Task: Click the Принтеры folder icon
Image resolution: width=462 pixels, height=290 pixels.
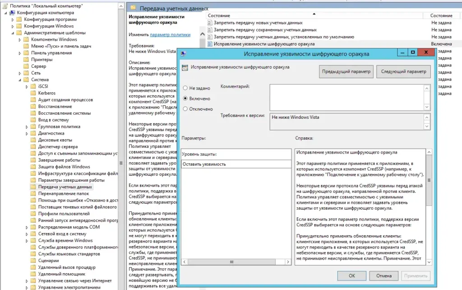Action: pos(26,60)
